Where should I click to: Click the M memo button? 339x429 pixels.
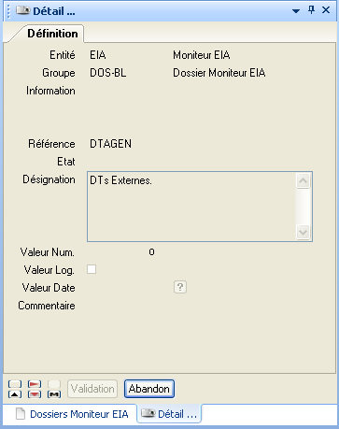pyautogui.click(x=54, y=394)
